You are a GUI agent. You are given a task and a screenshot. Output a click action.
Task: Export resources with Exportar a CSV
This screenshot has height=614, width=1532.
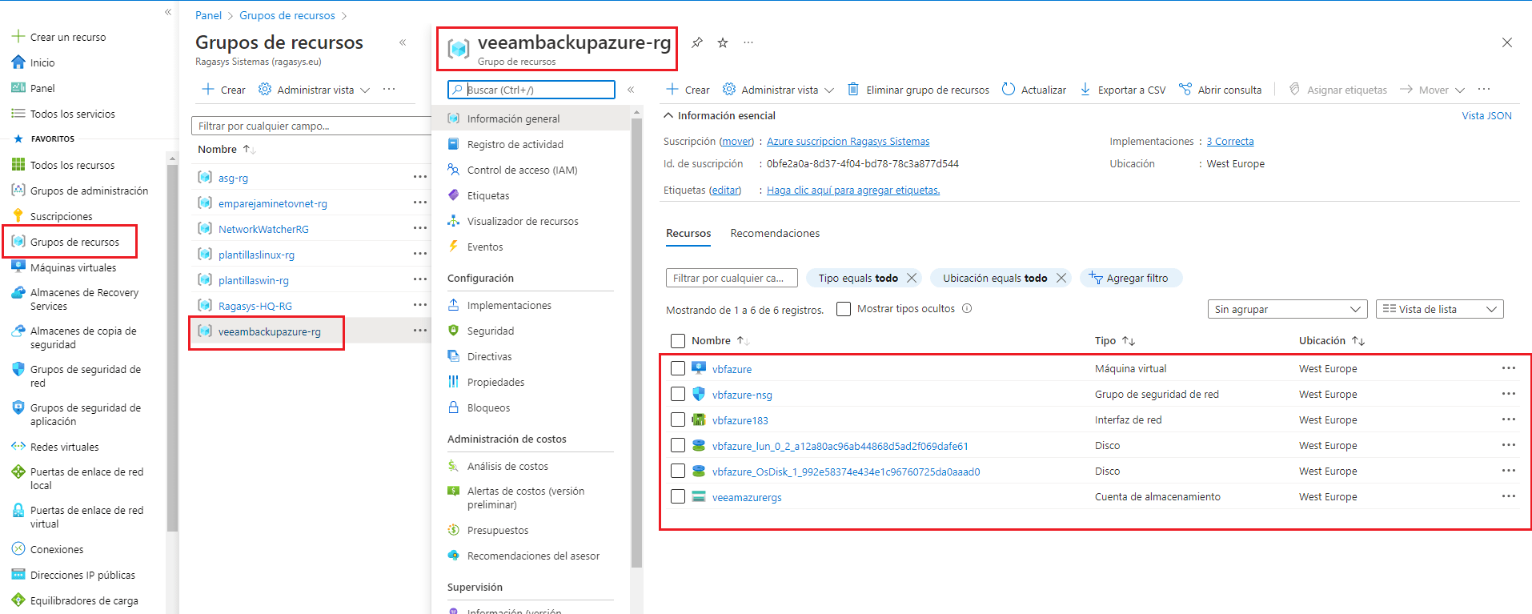coord(1123,90)
